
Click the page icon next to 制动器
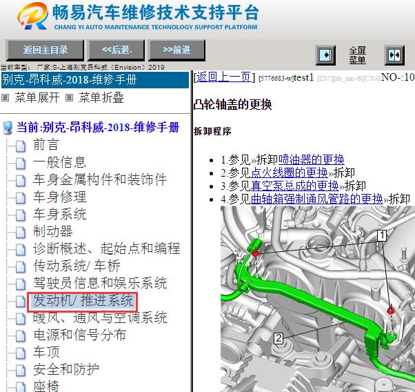point(21,232)
